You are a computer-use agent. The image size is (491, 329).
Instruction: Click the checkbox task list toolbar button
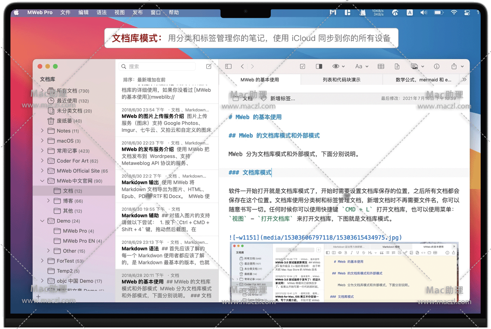coord(303,66)
